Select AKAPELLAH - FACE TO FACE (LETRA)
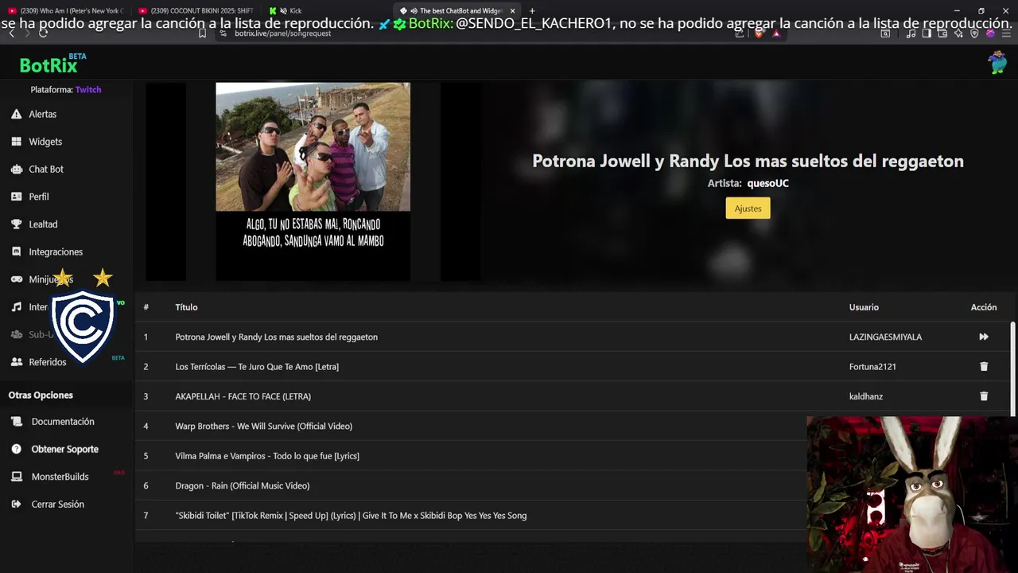 point(243,396)
